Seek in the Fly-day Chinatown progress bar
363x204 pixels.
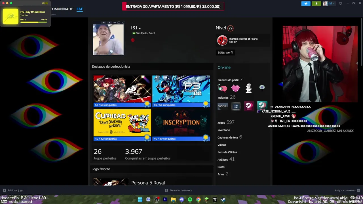pos(33,22)
